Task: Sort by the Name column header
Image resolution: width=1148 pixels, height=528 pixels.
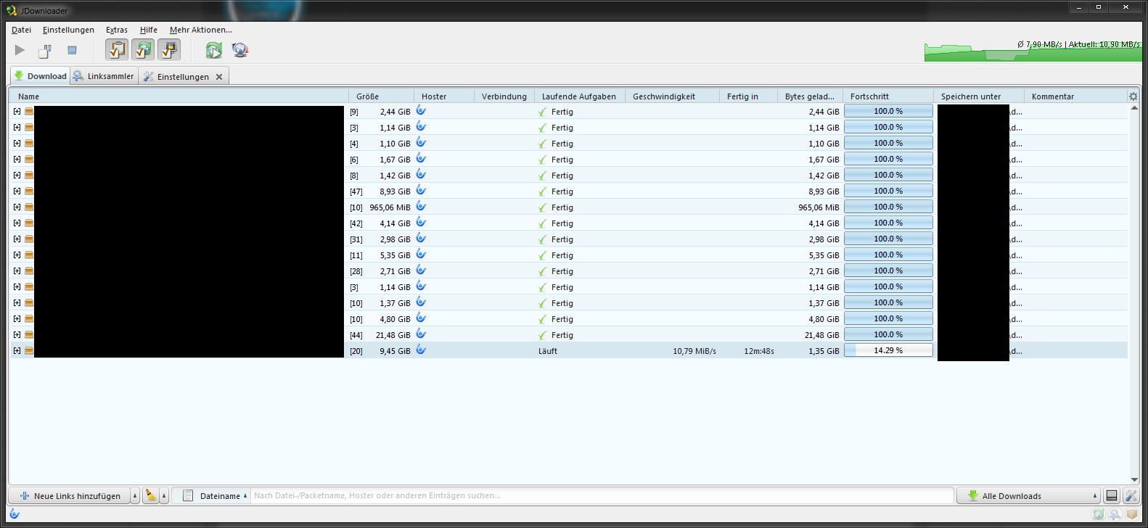Action: pyautogui.click(x=179, y=96)
